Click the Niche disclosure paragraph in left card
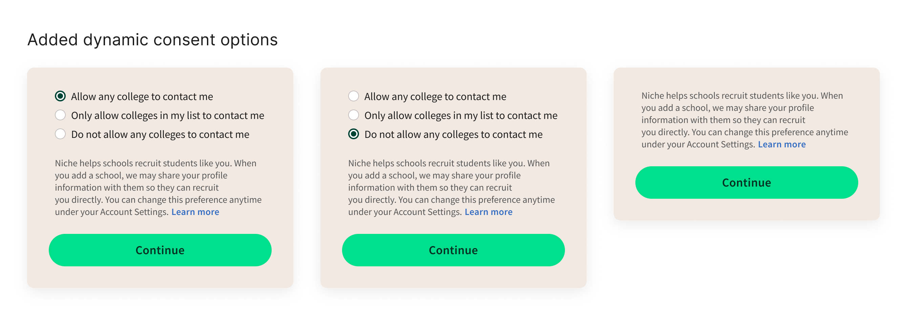 click(158, 188)
